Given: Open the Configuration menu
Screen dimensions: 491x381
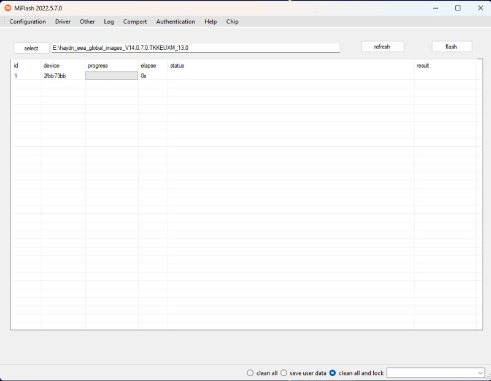Looking at the screenshot, I should [28, 22].
